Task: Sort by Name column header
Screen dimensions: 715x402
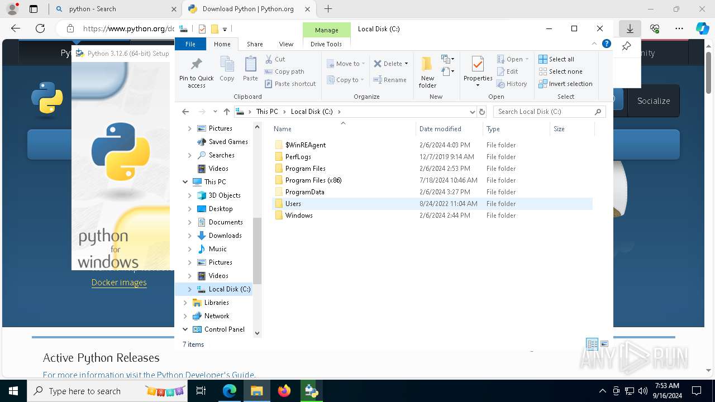Action: coord(343,129)
